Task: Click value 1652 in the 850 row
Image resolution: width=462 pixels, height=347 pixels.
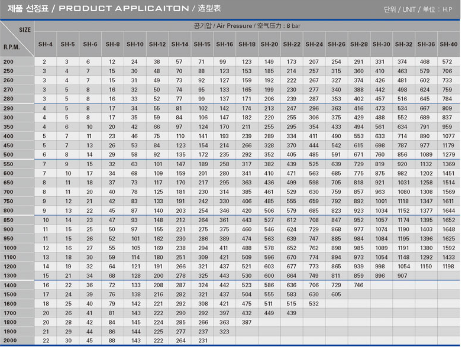Action: click(x=448, y=220)
